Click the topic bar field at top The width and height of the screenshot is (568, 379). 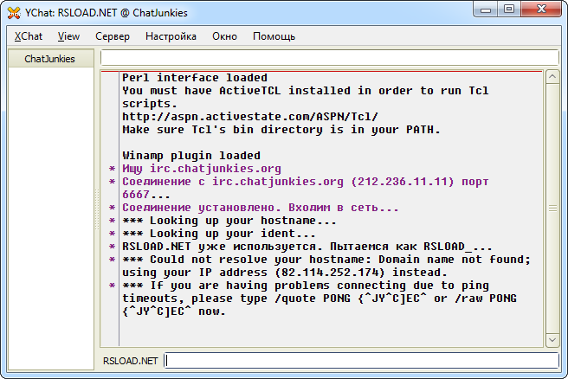tap(329, 58)
